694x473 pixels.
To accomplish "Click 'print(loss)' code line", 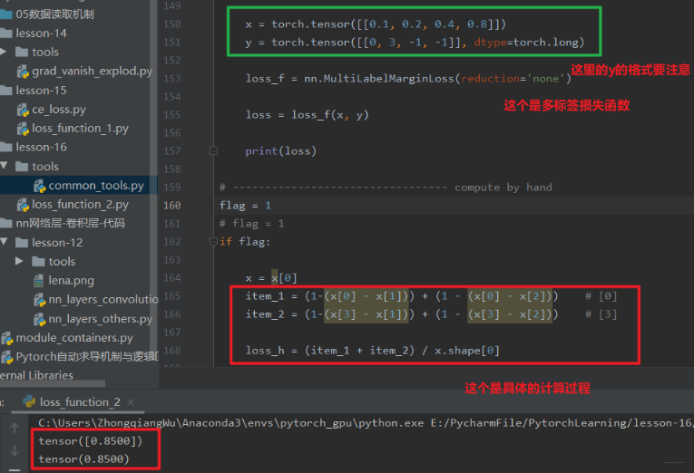I will 281,151.
